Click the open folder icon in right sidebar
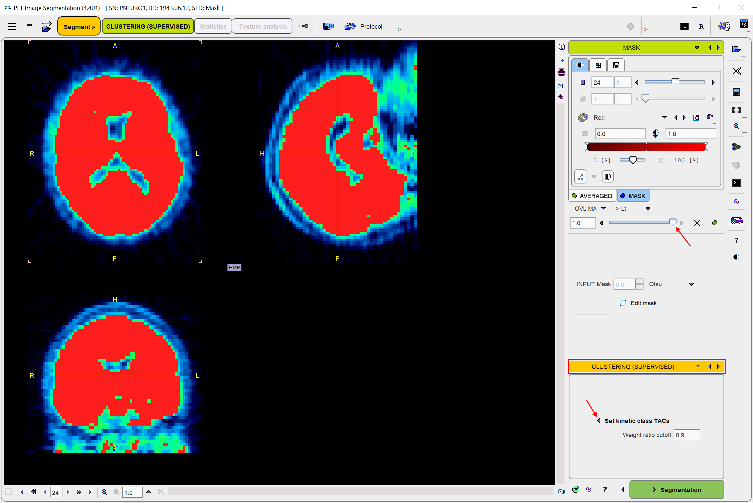Image resolution: width=753 pixels, height=503 pixels. click(736, 49)
